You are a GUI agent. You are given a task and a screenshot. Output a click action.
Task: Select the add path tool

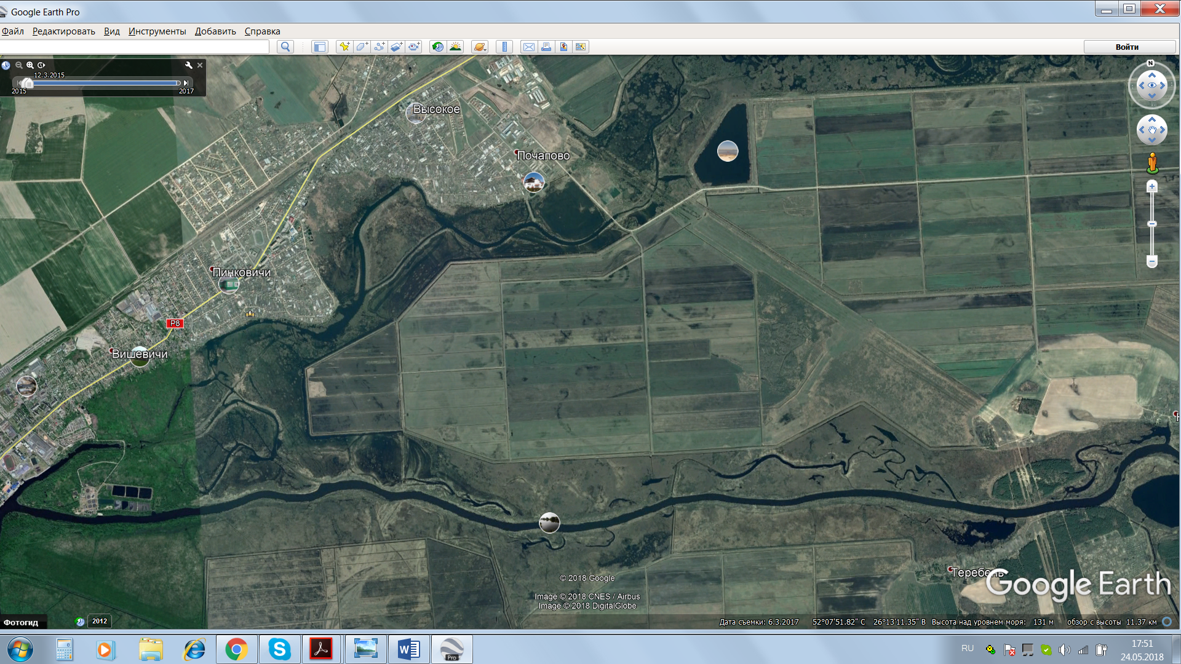pyautogui.click(x=379, y=47)
